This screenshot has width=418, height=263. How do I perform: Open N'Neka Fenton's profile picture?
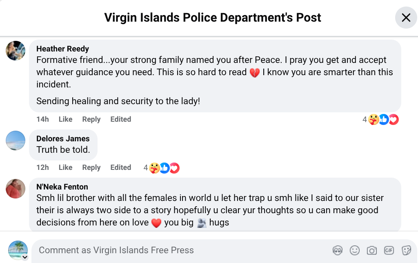click(16, 189)
